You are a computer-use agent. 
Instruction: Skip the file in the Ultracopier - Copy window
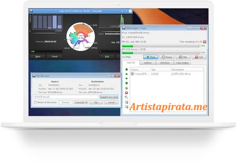[x=183, y=57]
